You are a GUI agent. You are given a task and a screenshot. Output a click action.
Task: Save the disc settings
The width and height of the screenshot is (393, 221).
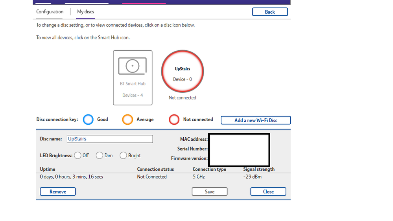(x=209, y=192)
